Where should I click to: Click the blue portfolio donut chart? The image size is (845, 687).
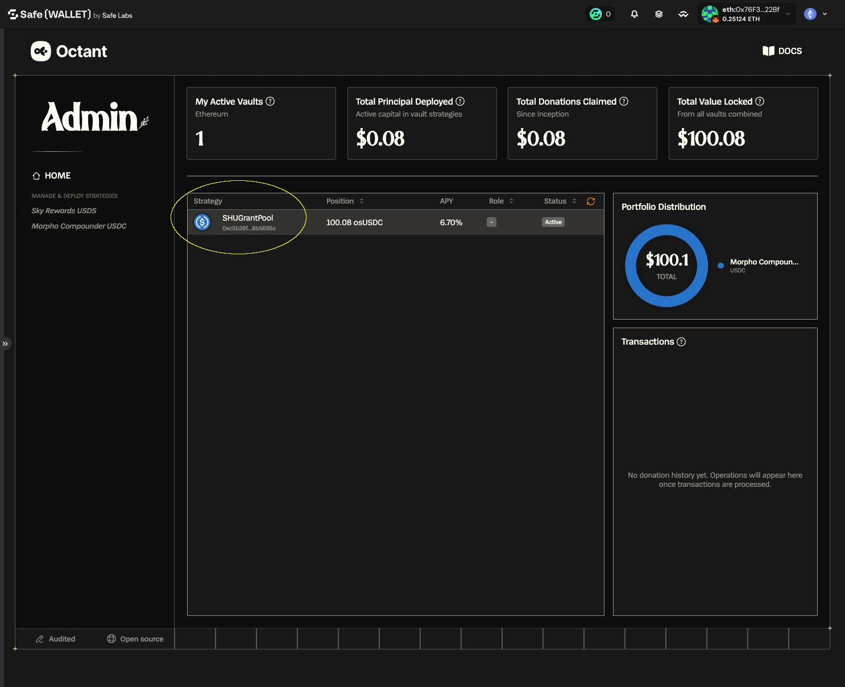point(666,266)
